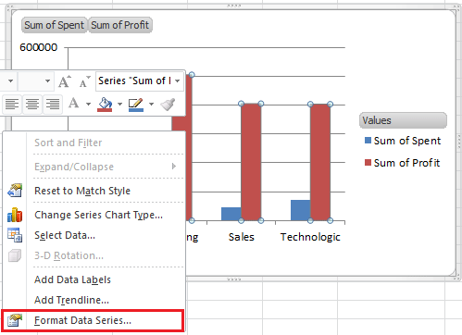
Task: Expand the Shape Fill options arrow
Action: click(119, 104)
